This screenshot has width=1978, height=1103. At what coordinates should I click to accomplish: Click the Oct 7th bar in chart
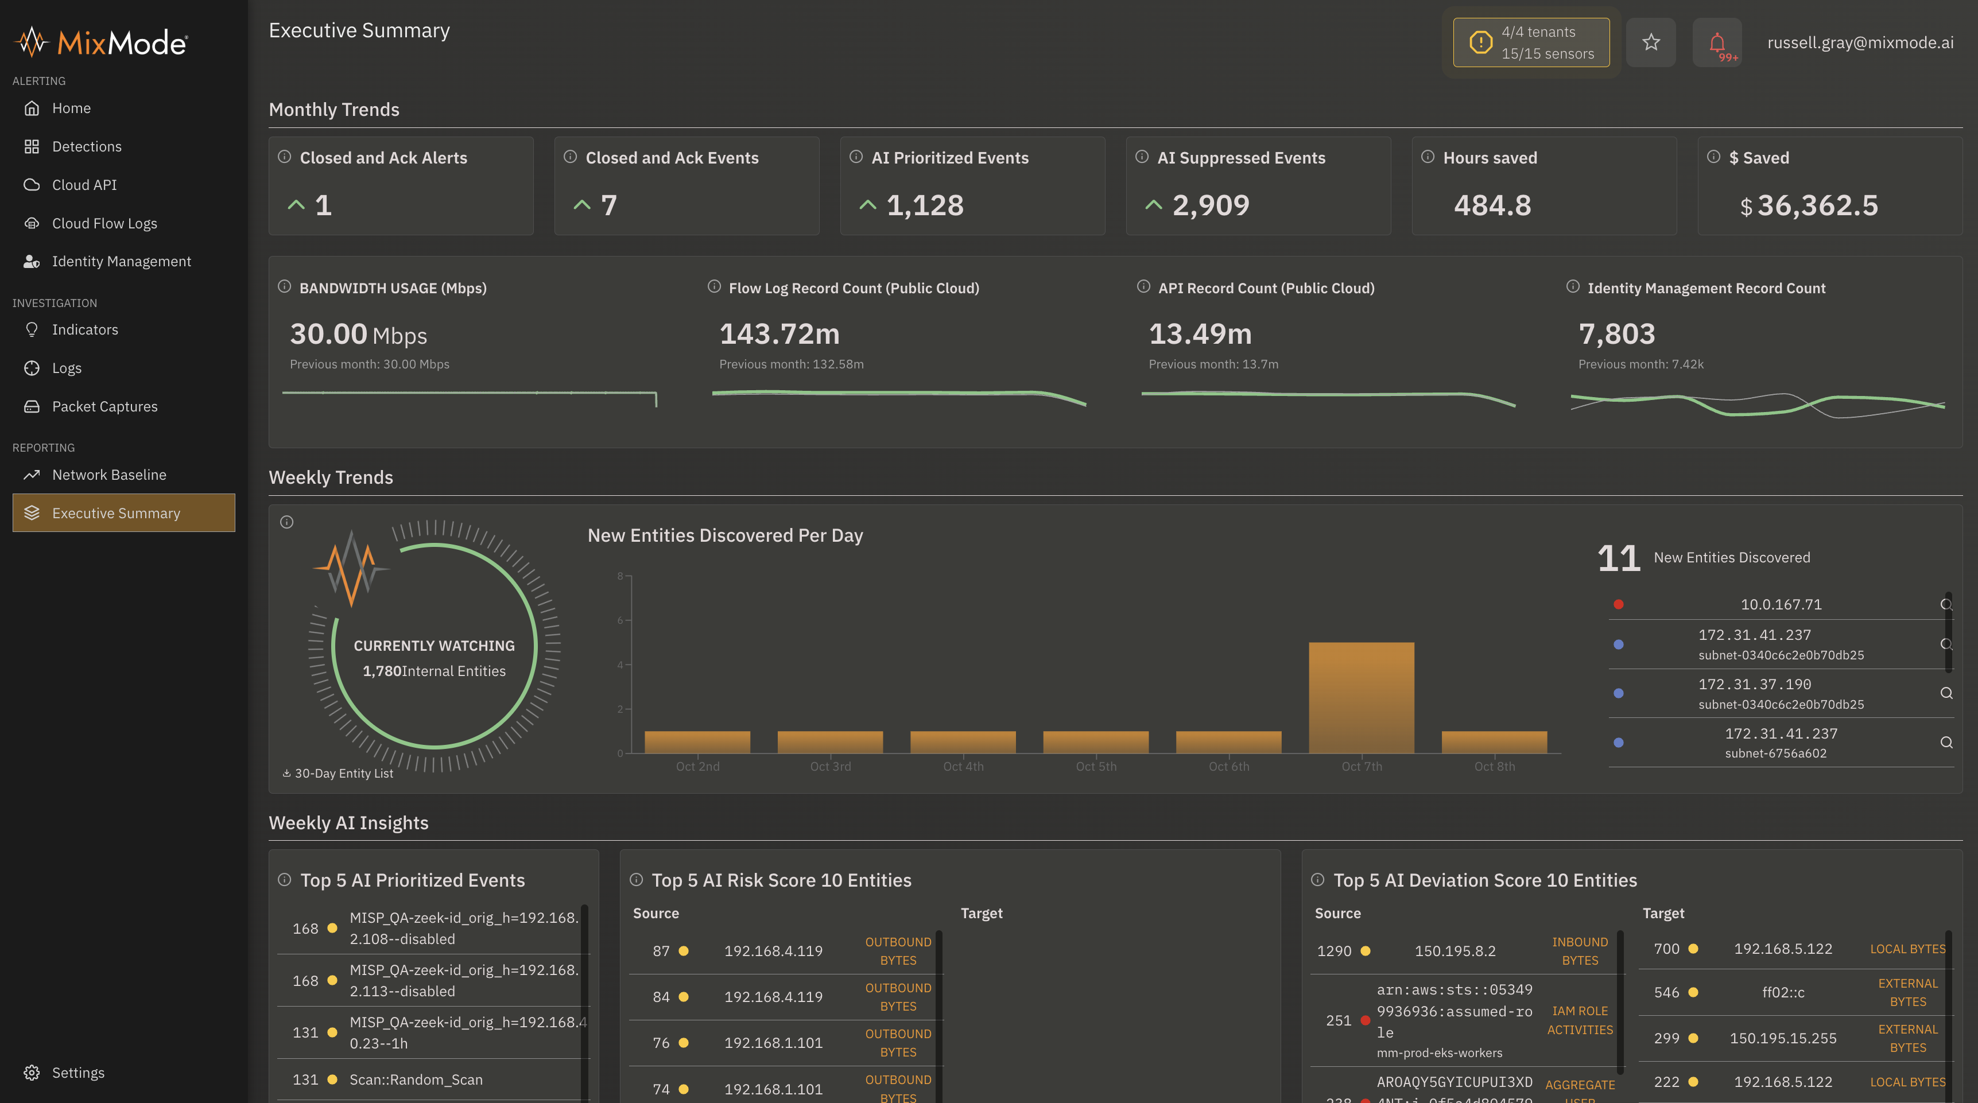click(x=1360, y=697)
